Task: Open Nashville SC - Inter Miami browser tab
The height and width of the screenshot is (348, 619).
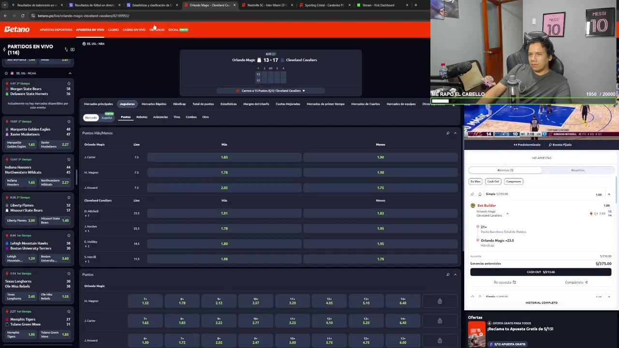Action: click(266, 5)
